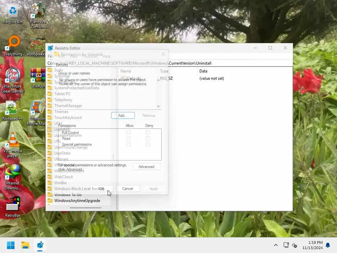Click folder icon beside Windows To Go
The height and width of the screenshot is (253, 337).
coord(50,194)
